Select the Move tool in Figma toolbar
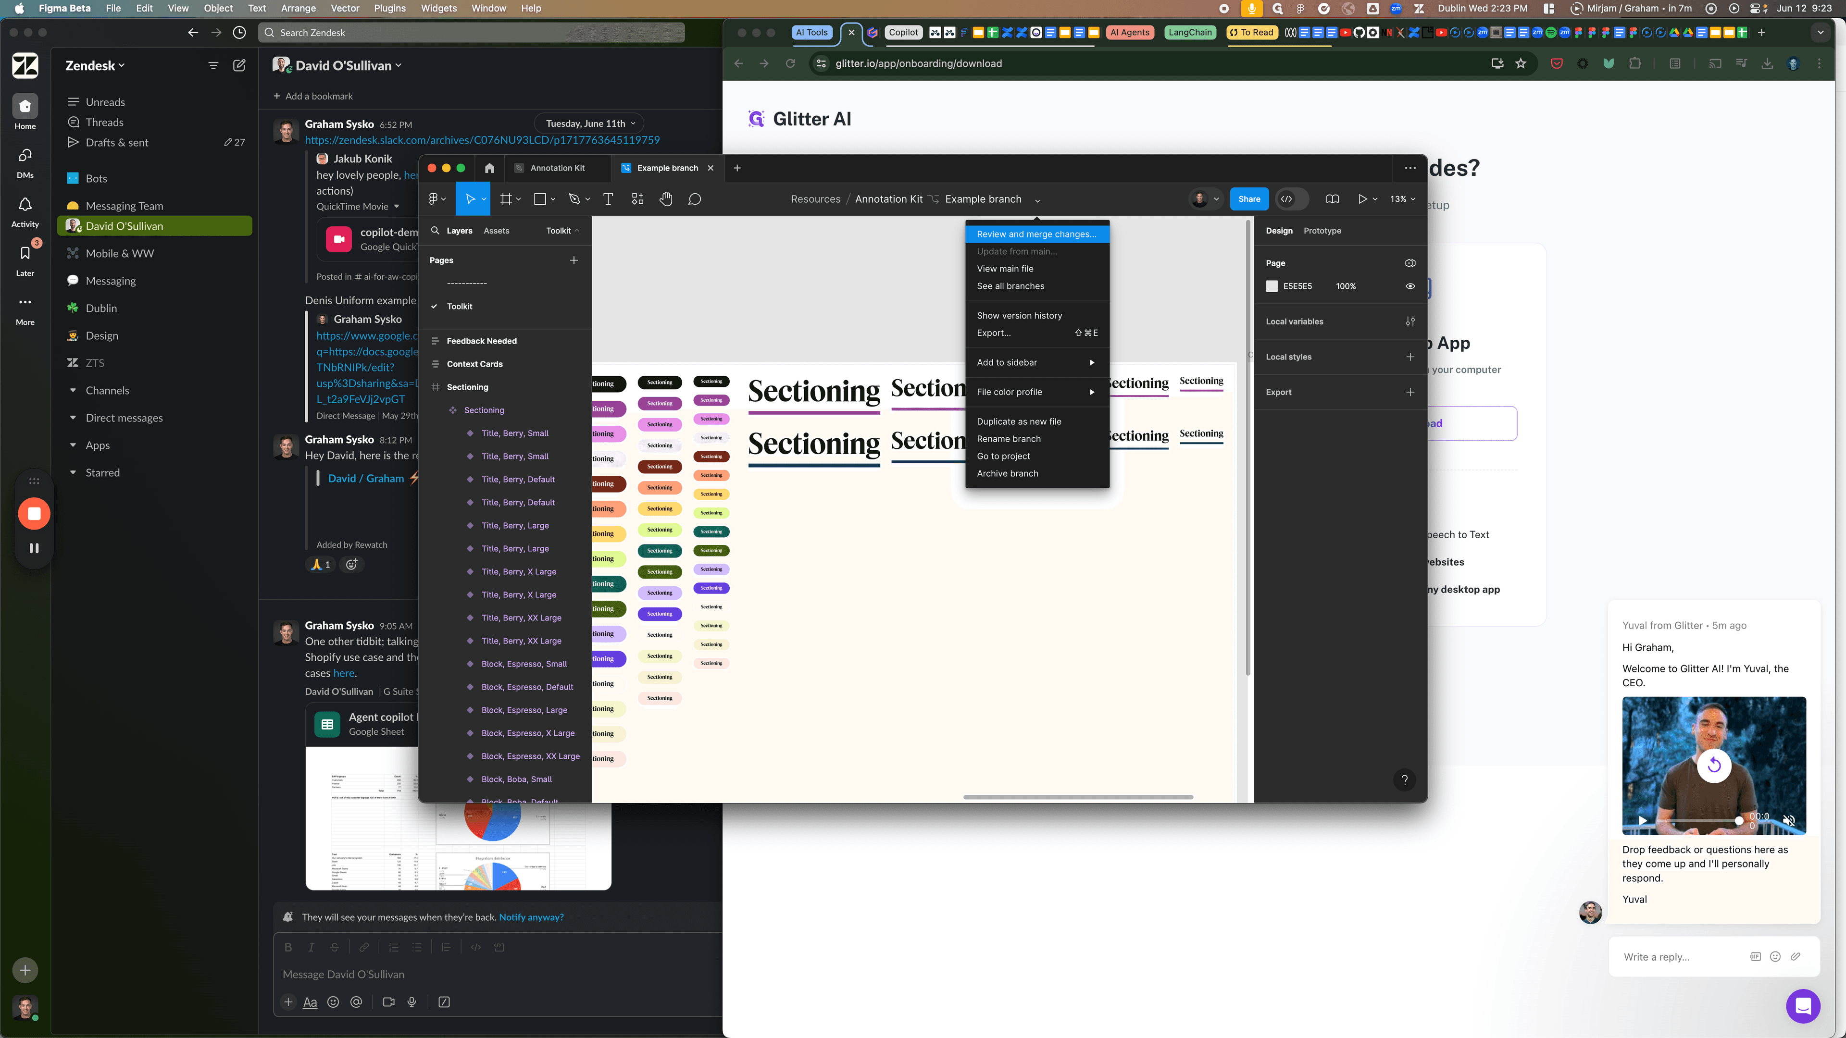 tap(470, 199)
